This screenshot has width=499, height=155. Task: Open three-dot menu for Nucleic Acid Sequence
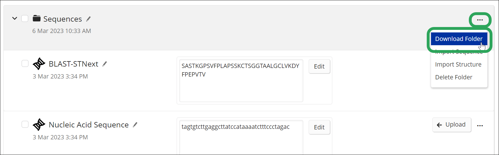click(x=480, y=125)
